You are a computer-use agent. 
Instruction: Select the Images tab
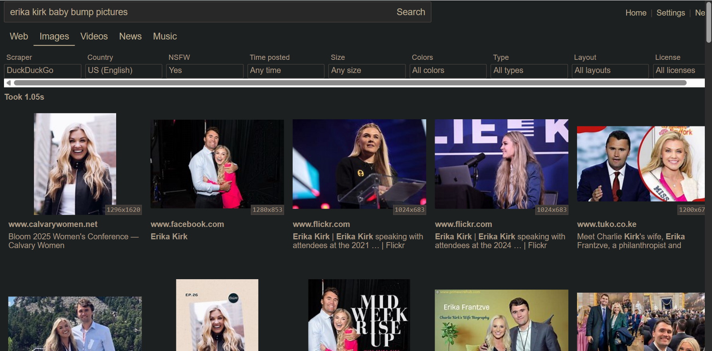coord(54,36)
